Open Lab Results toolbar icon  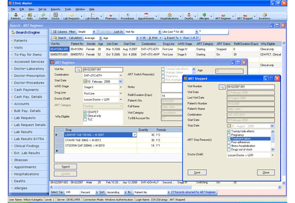pos(93,16)
